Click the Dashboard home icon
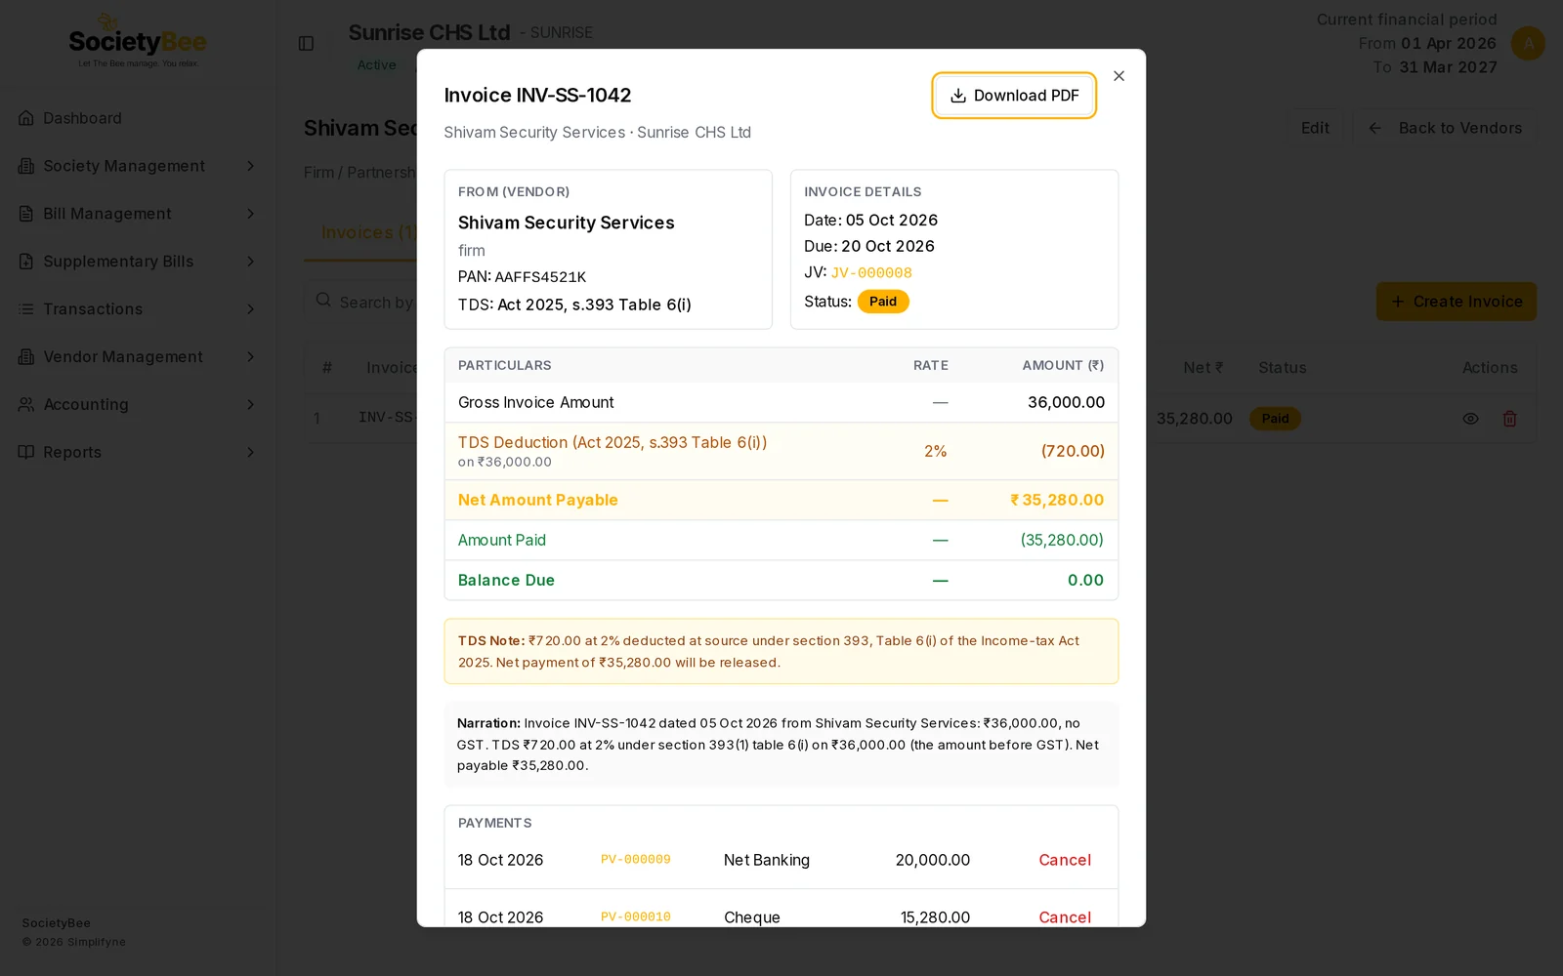 (26, 118)
